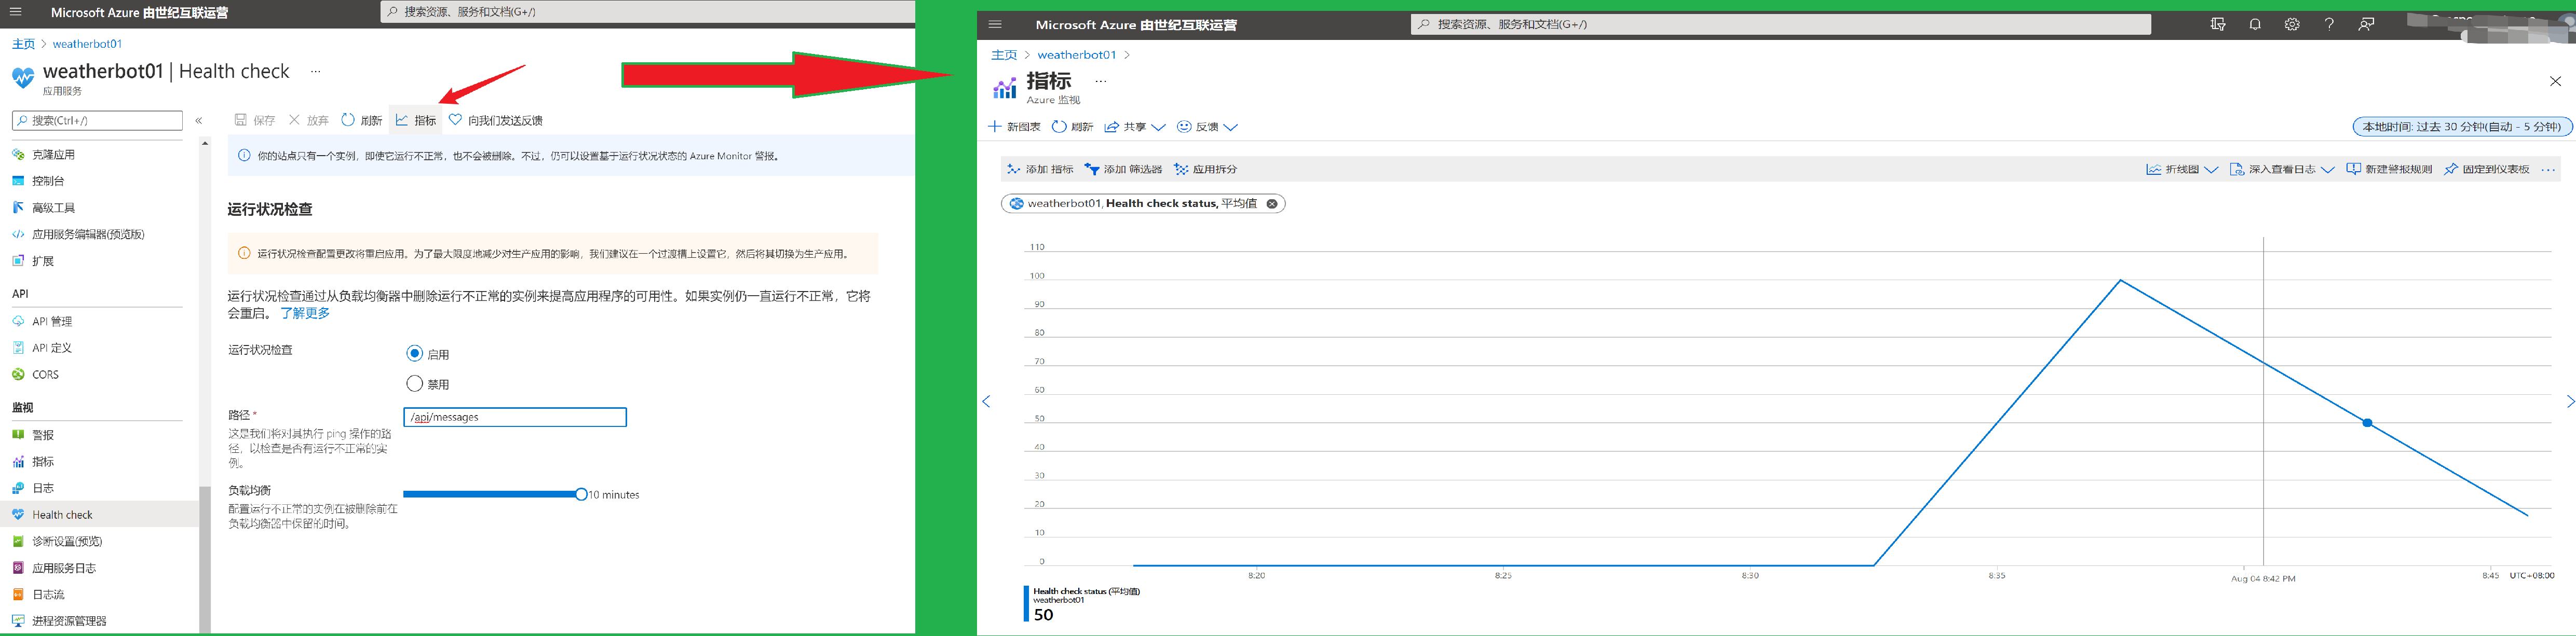Click 刷新 in the Metrics toolbar
The width and height of the screenshot is (2576, 636).
(1072, 127)
